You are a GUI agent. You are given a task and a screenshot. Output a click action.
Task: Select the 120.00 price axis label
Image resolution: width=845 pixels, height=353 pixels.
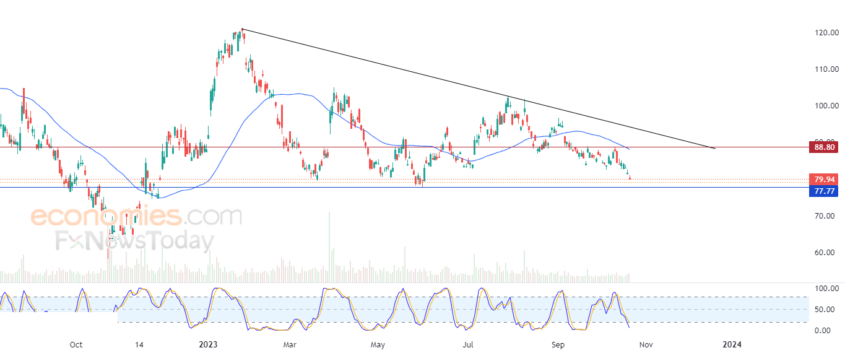pyautogui.click(x=826, y=33)
